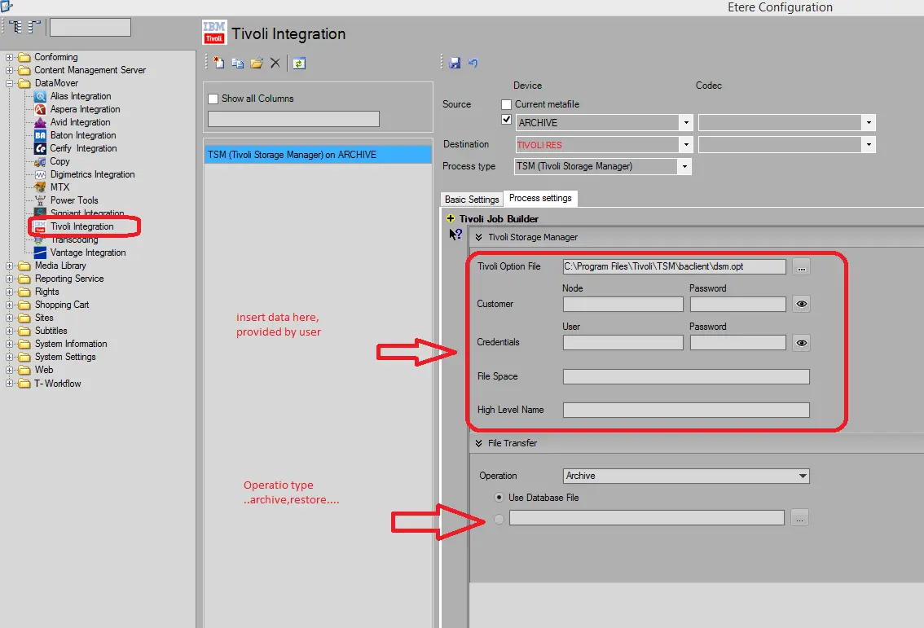Open the Process type dropdown
This screenshot has height=628, width=924.
click(x=685, y=166)
